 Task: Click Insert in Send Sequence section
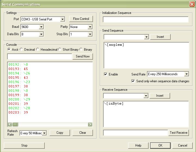[160, 37]
